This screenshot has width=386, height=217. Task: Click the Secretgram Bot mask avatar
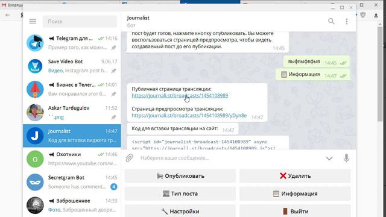(35, 182)
